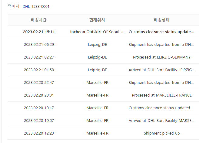Click Marseille-FR location in 22:47 row
The image size is (203, 143).
[97, 83]
